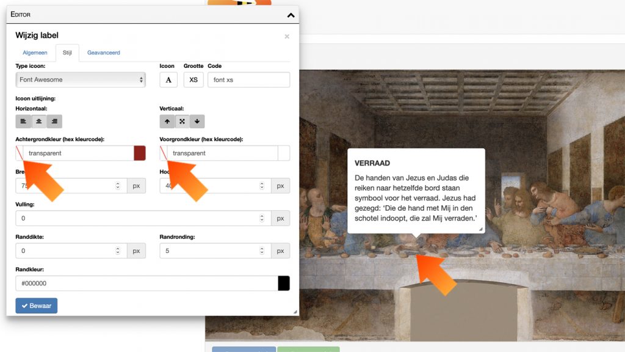Click the VERRAAD tooltip body text

click(416, 198)
